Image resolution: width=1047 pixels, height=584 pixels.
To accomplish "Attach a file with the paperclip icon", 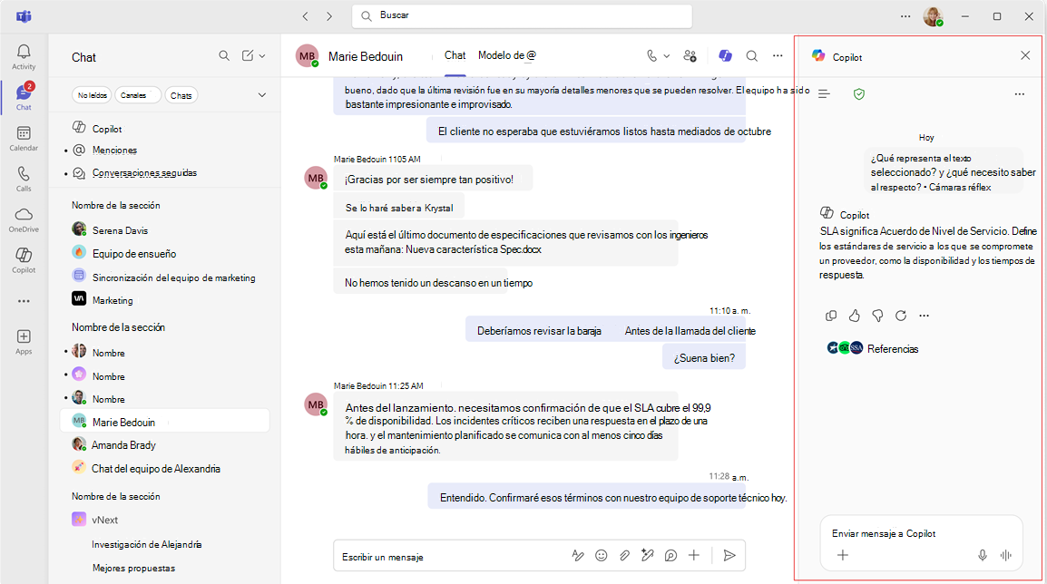I will 624,555.
